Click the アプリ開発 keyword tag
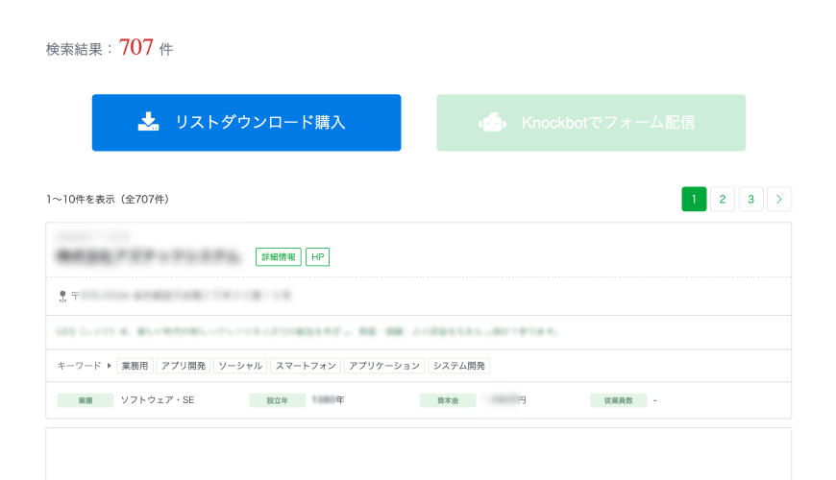The width and height of the screenshot is (836, 480). pos(184,366)
